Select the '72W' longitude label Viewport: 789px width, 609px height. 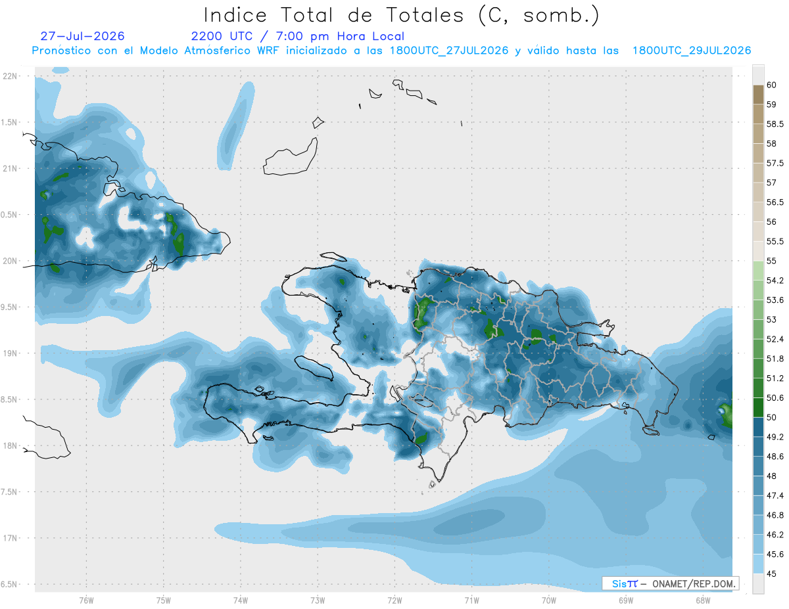(x=394, y=600)
